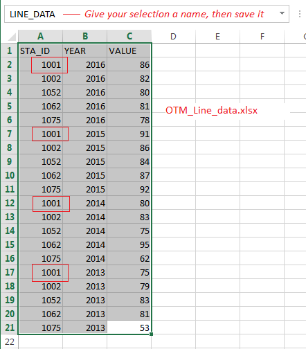Click the formula bar resize dots
The height and width of the screenshot is (349, 306).
coord(299,14)
